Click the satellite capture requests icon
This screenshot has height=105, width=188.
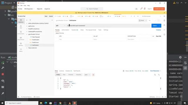(141, 9)
